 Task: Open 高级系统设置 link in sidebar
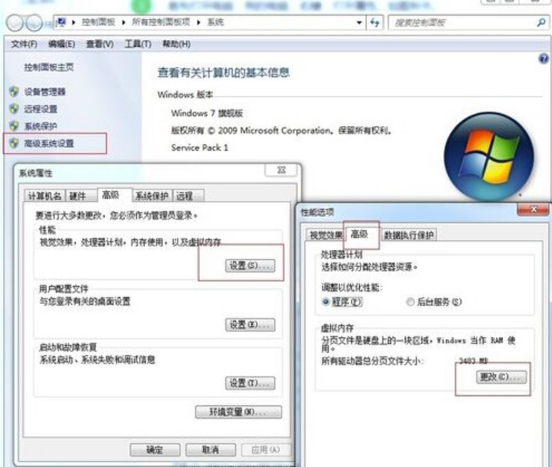point(49,143)
